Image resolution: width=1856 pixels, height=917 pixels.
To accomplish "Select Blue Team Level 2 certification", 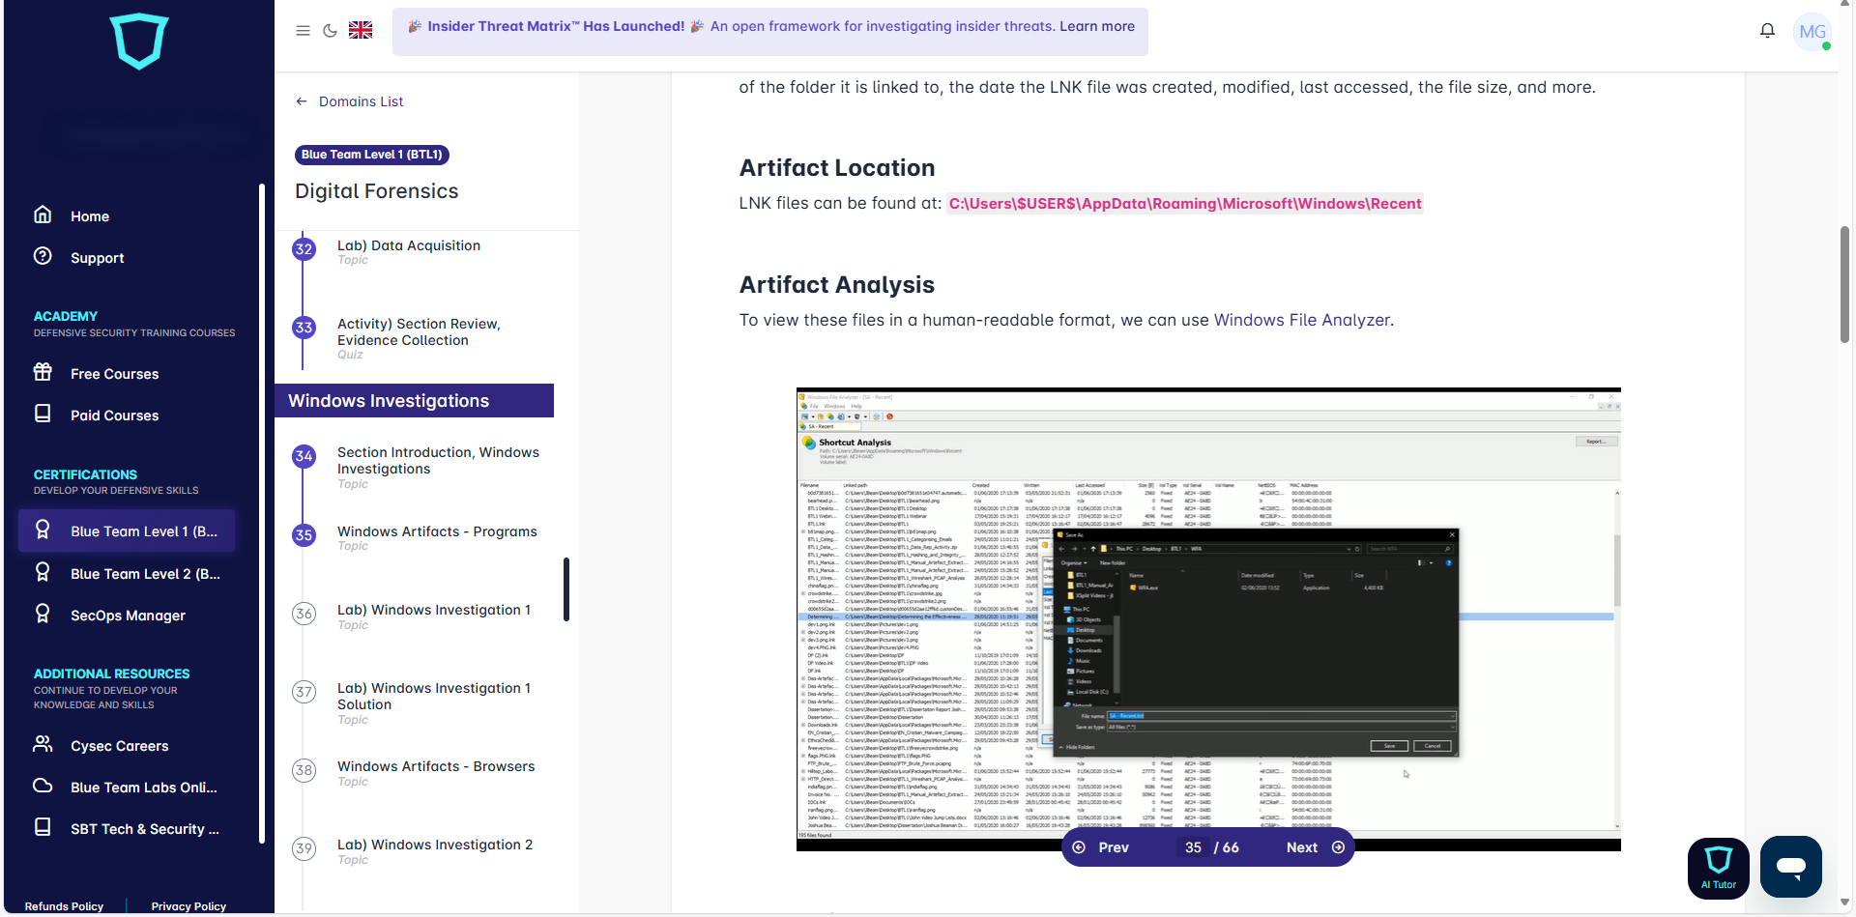I will [145, 574].
